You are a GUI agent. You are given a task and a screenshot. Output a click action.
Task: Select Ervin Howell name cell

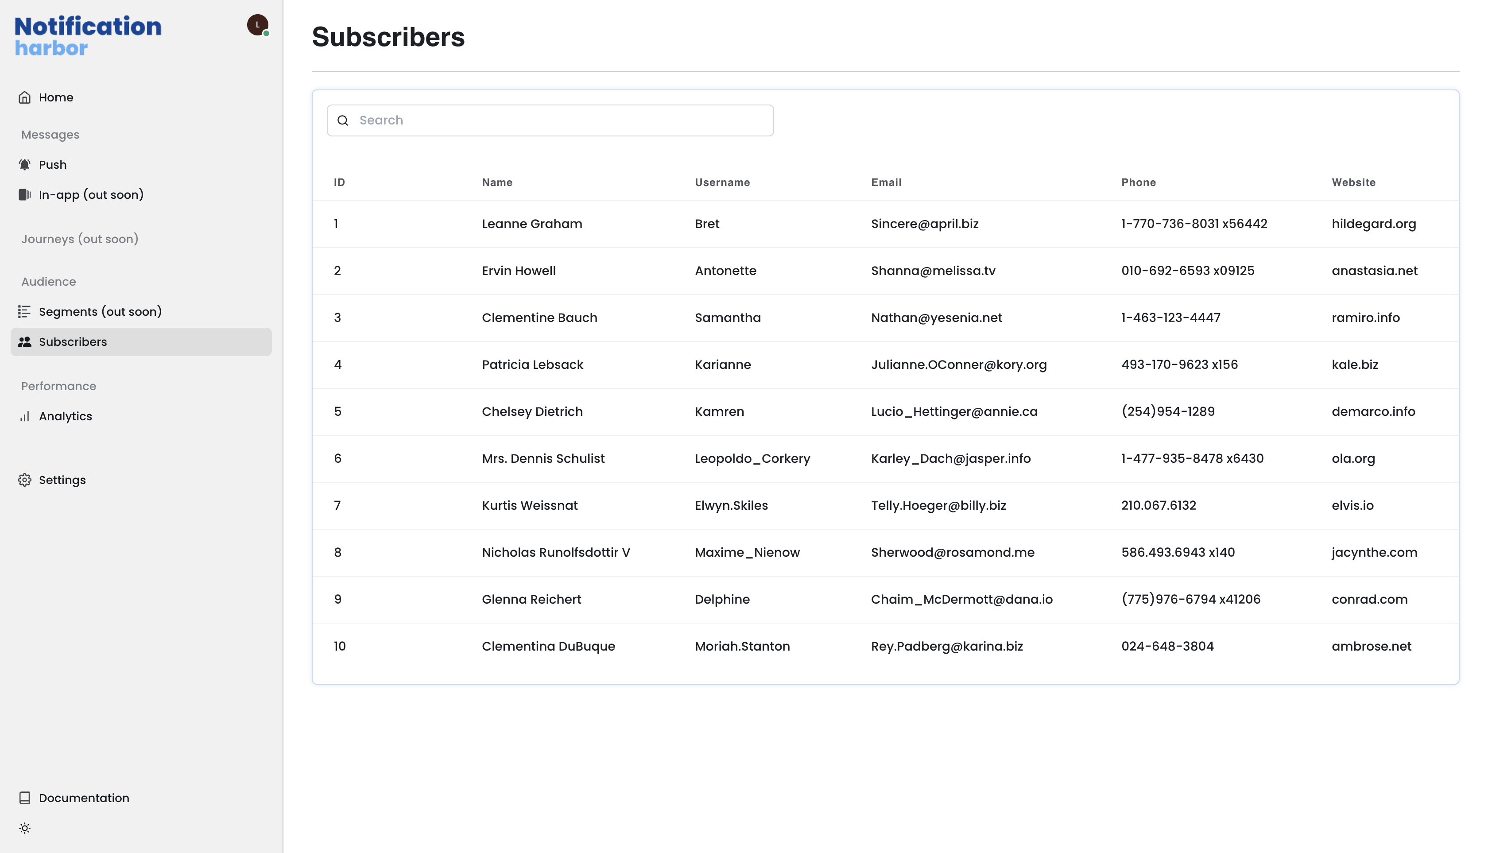click(519, 271)
